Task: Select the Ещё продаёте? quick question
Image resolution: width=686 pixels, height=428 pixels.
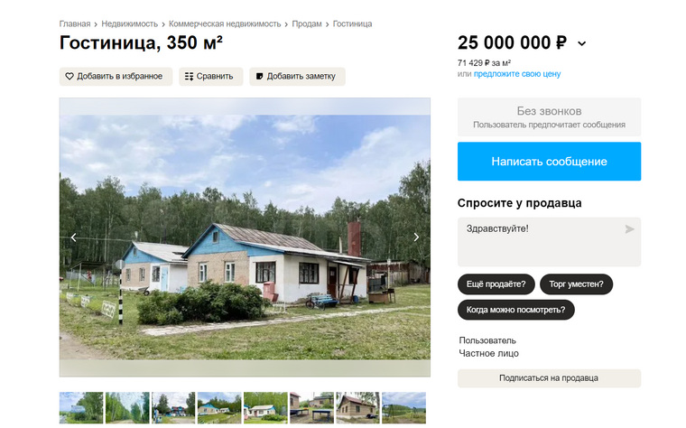Action: [496, 284]
